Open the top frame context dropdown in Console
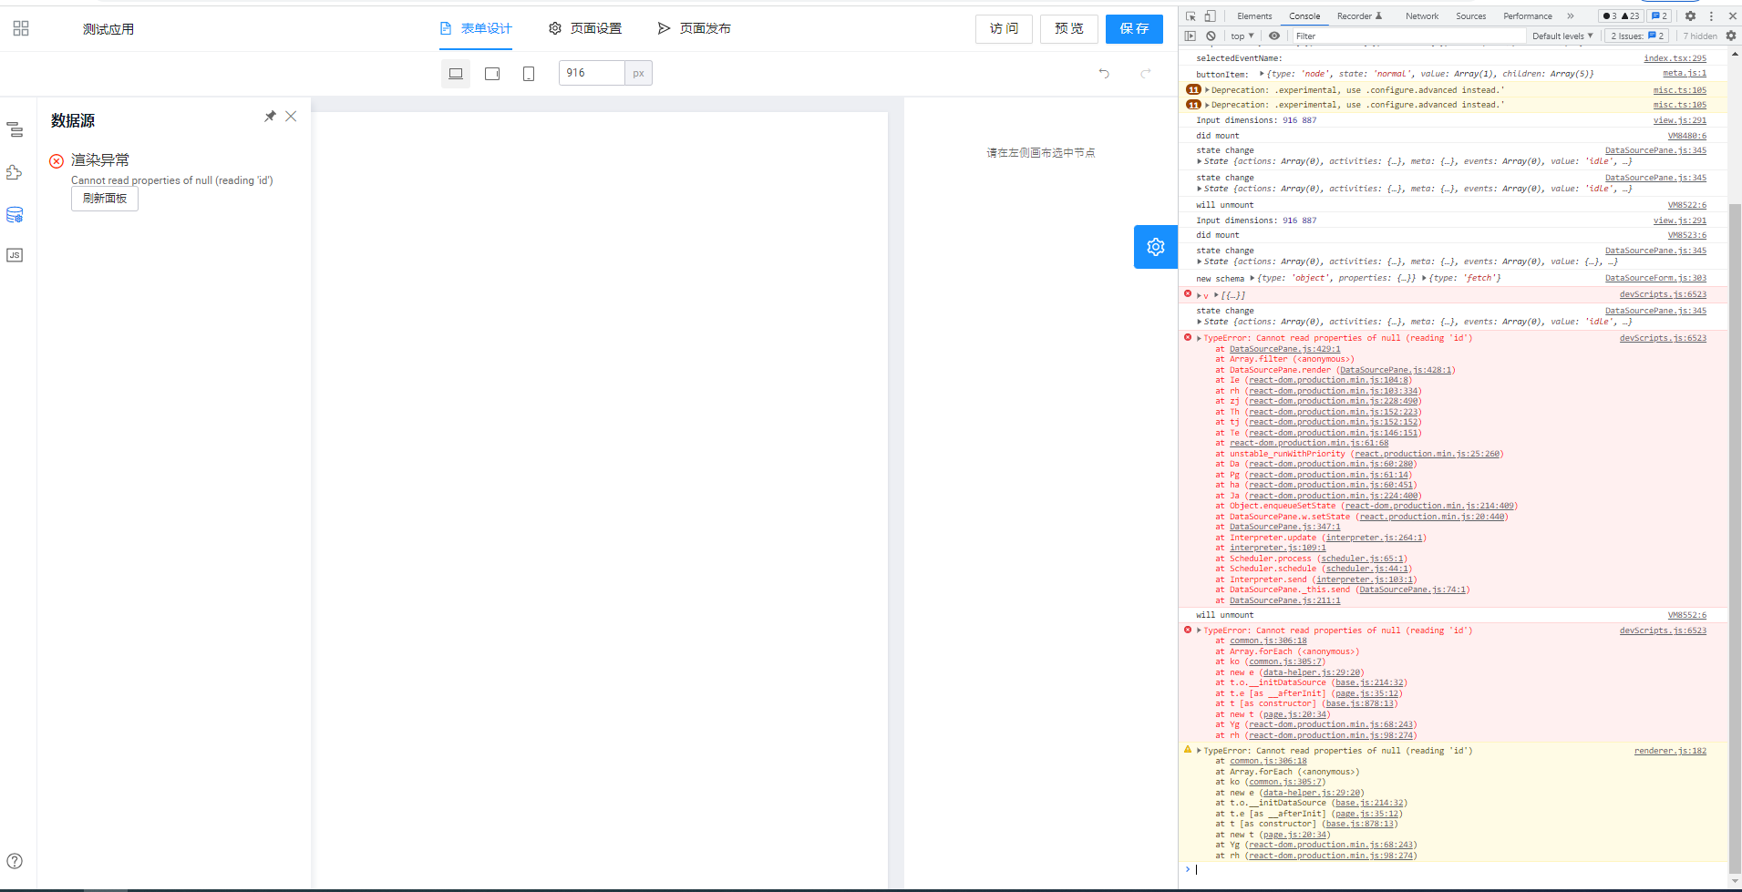 pos(1241,36)
